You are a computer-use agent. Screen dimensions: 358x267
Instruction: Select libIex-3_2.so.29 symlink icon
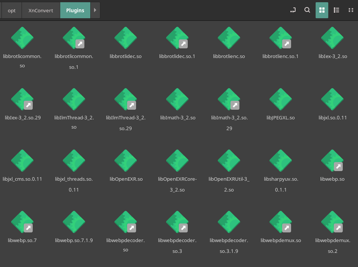pyautogui.click(x=22, y=99)
